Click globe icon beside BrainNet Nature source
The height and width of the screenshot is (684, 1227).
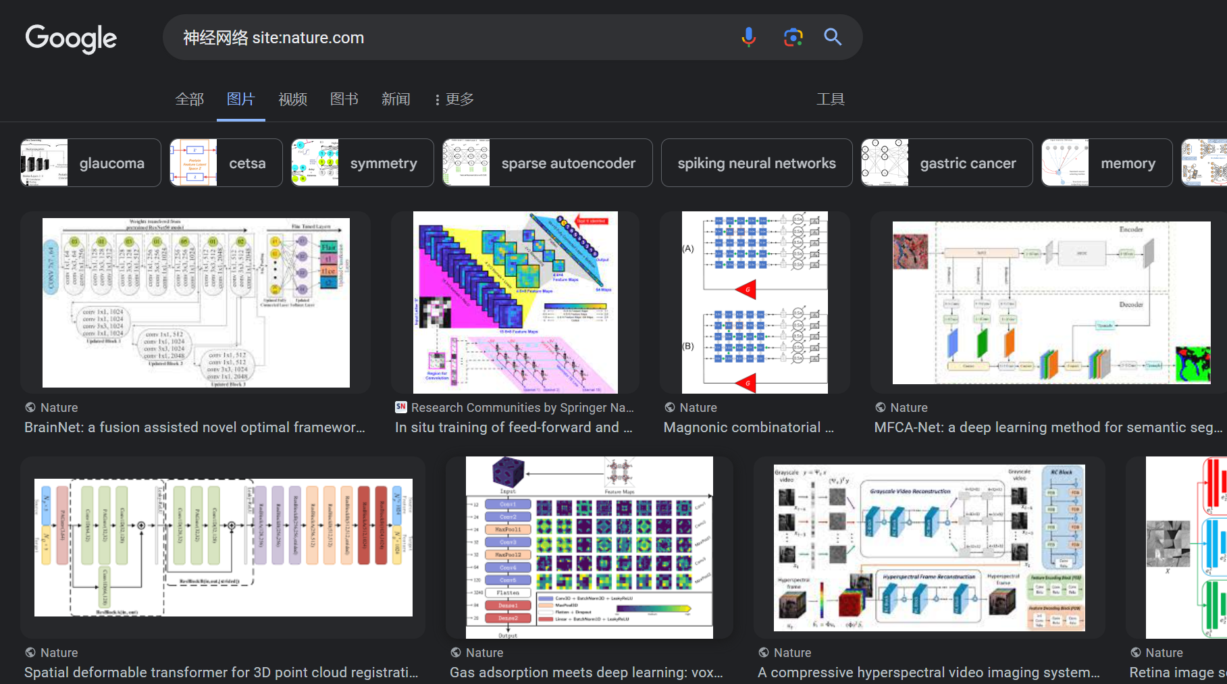tap(30, 407)
